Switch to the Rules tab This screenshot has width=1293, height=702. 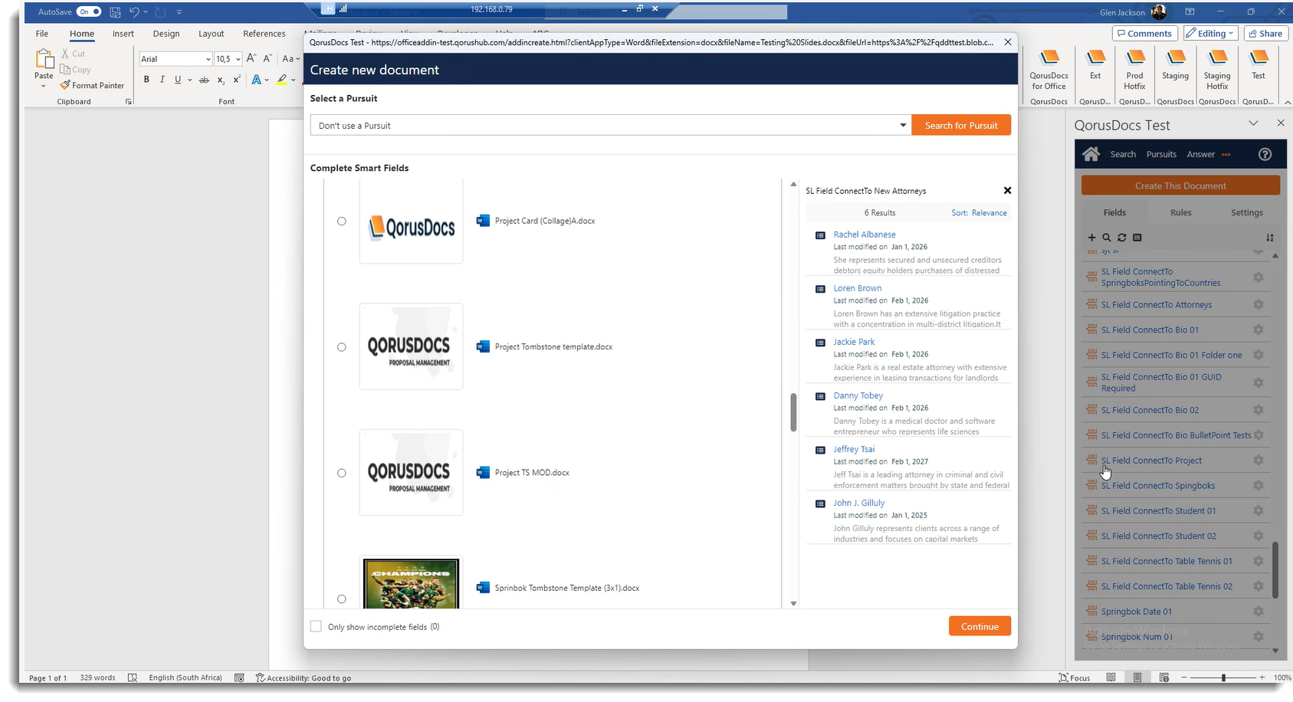[x=1180, y=213]
